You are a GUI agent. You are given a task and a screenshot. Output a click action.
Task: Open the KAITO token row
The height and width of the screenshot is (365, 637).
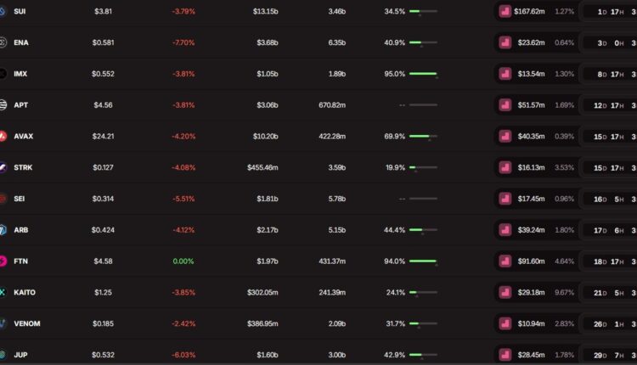[x=24, y=292]
